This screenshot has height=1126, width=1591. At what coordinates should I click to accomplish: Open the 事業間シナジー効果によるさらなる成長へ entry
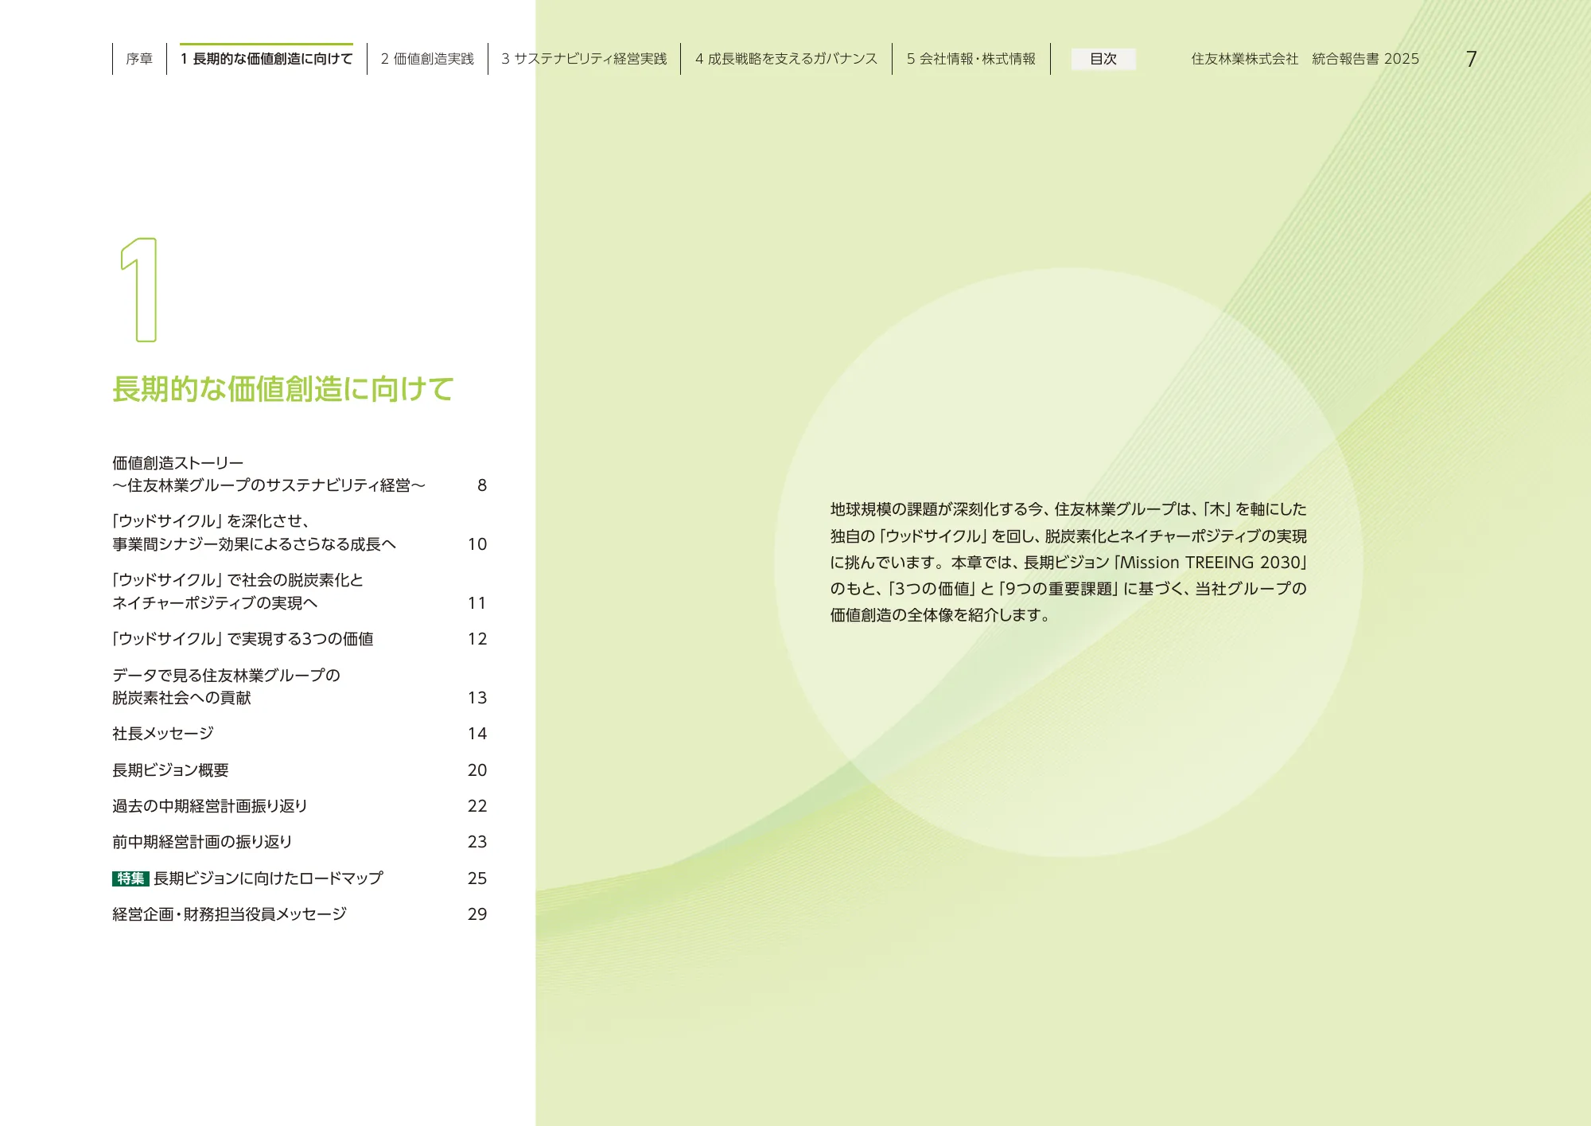(254, 544)
